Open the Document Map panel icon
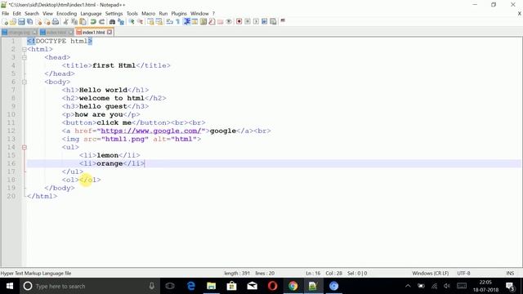The height and width of the screenshot is (294, 523). point(203,22)
